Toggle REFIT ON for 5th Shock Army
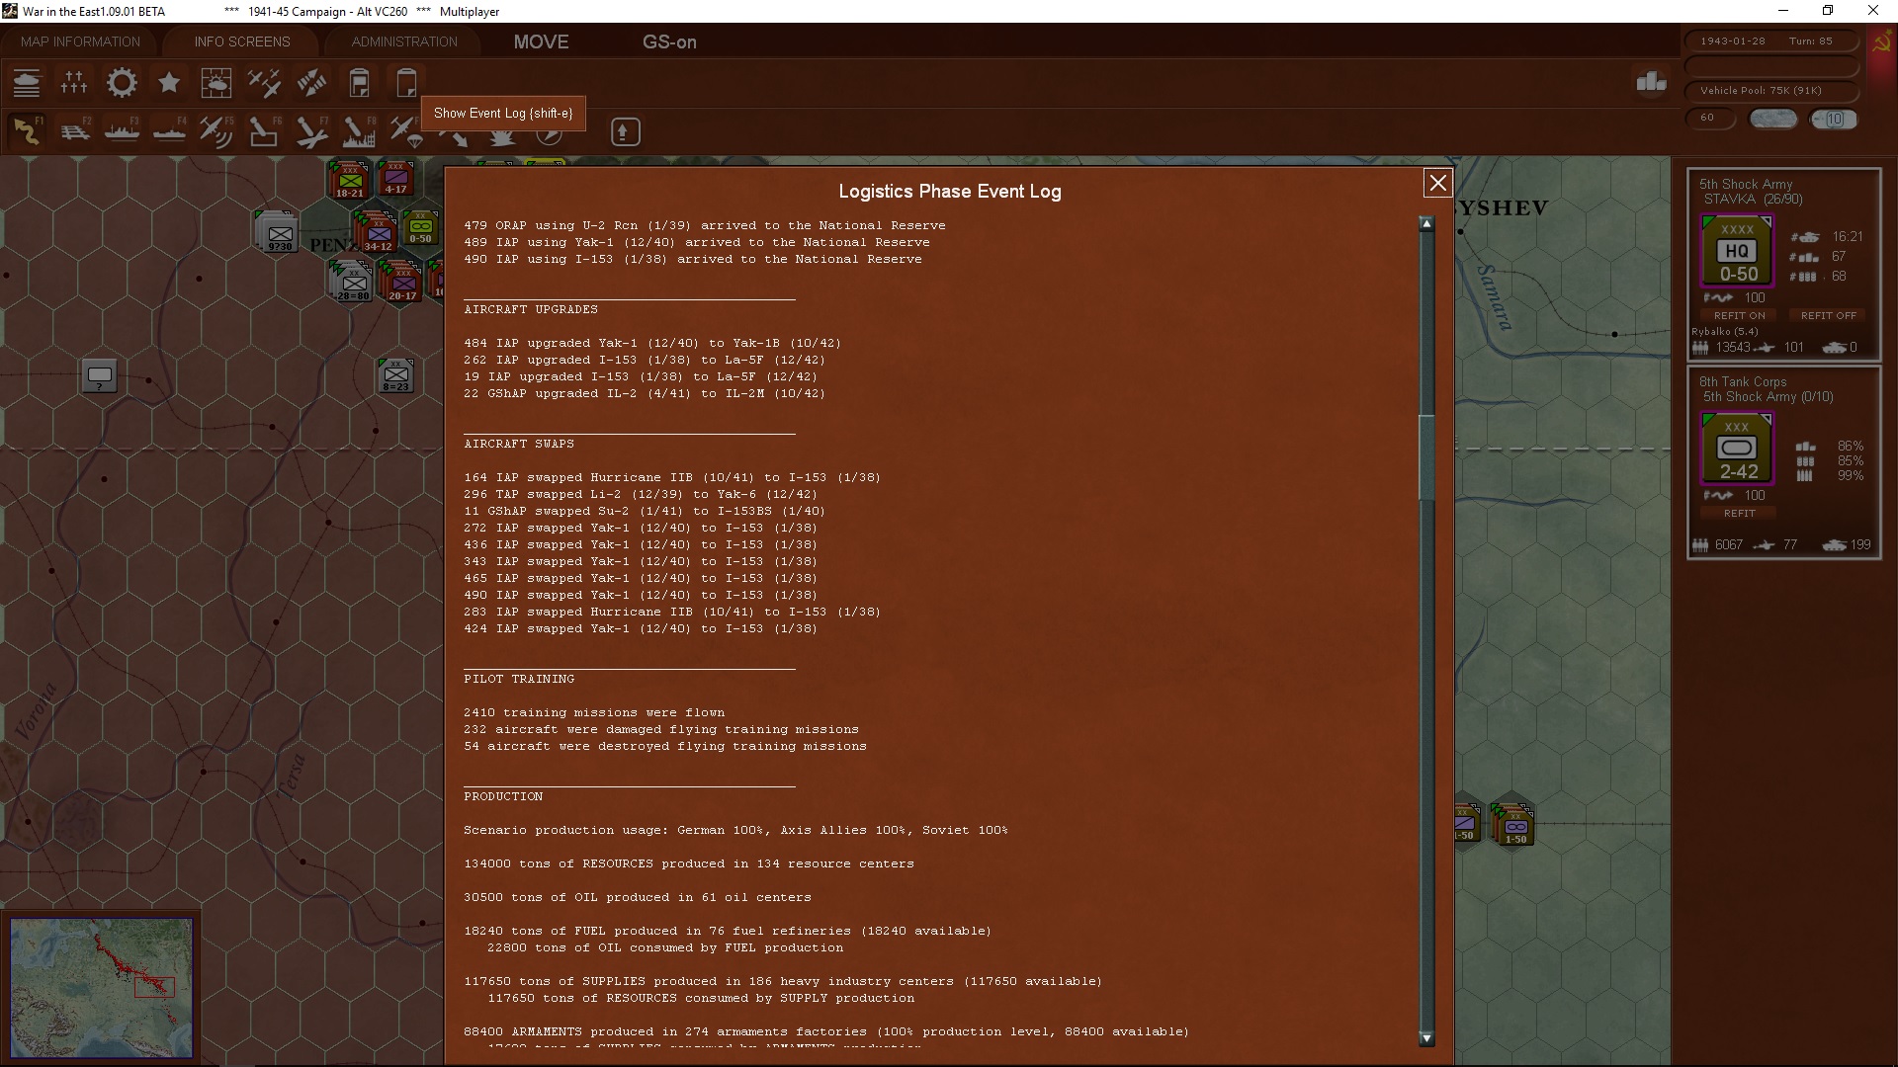This screenshot has height=1067, width=1898. (x=1739, y=315)
